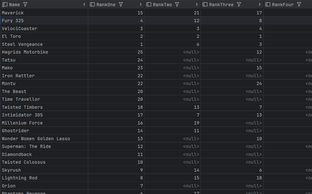Click the filter icon in RankThree header
The width and height of the screenshot is (312, 194).
click(x=239, y=4)
